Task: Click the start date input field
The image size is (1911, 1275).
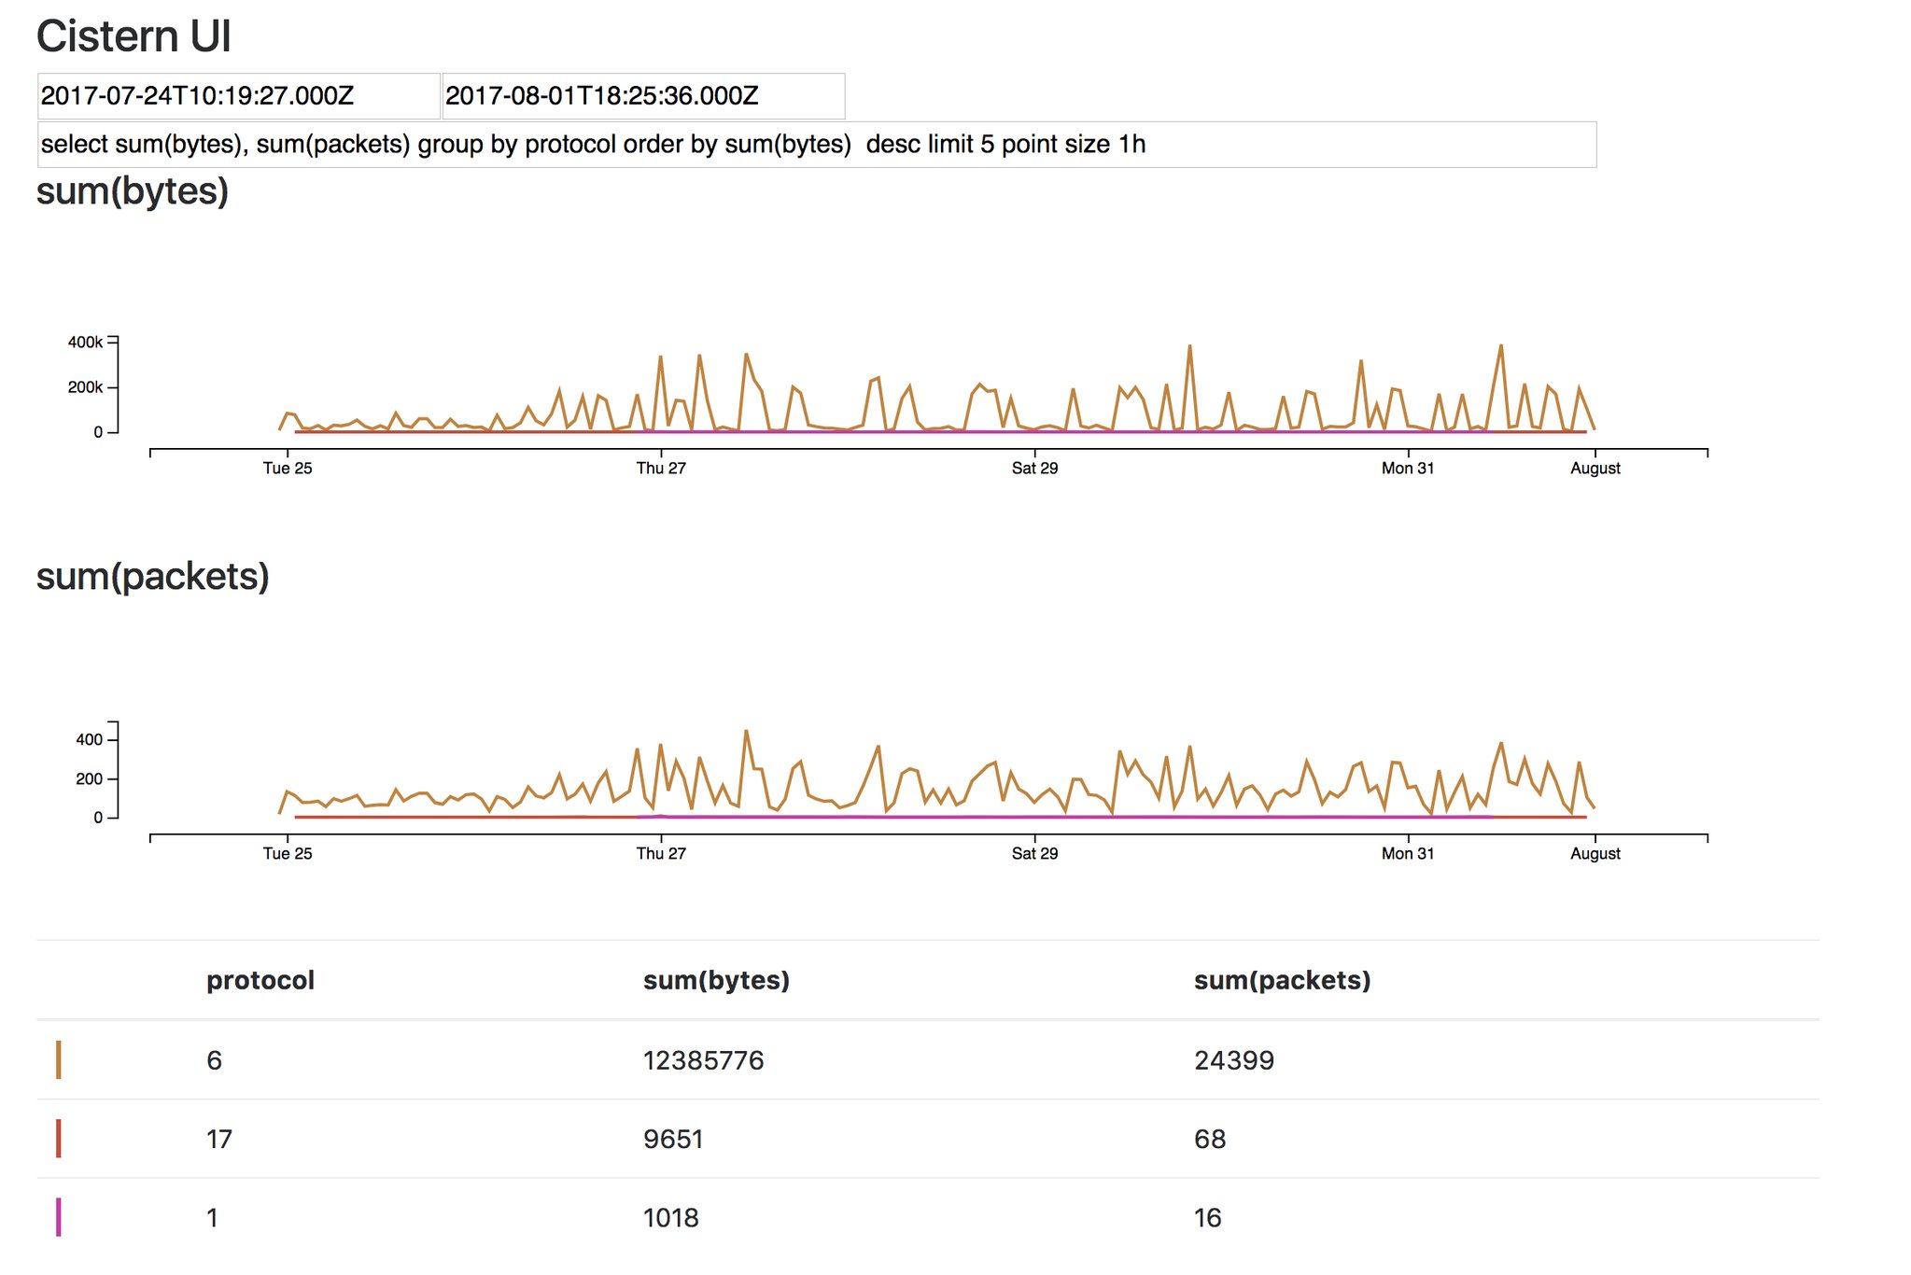Action: (x=238, y=96)
